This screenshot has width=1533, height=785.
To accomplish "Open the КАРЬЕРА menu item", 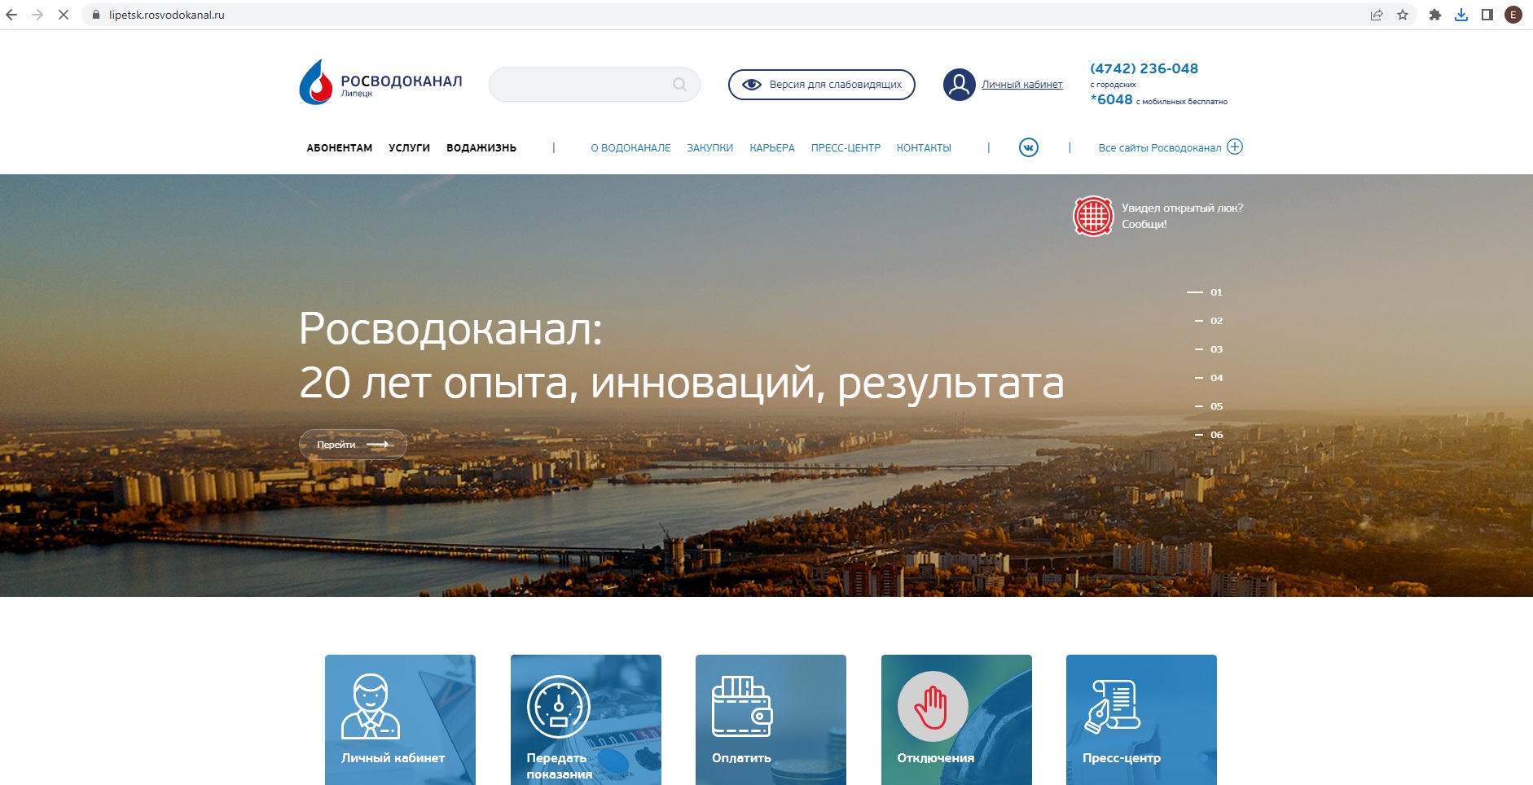I will pos(772,148).
